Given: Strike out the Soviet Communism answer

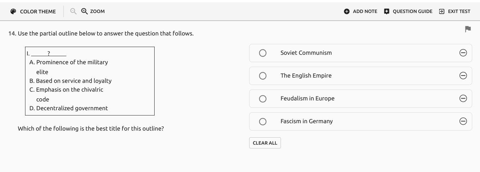Looking at the screenshot, I should 463,53.
